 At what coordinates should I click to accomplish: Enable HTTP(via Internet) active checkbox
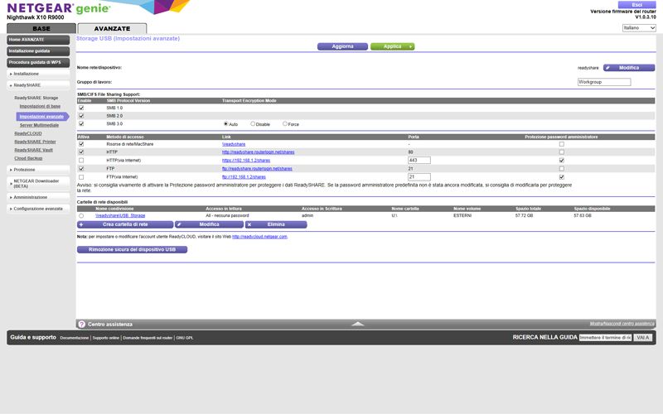81,161
